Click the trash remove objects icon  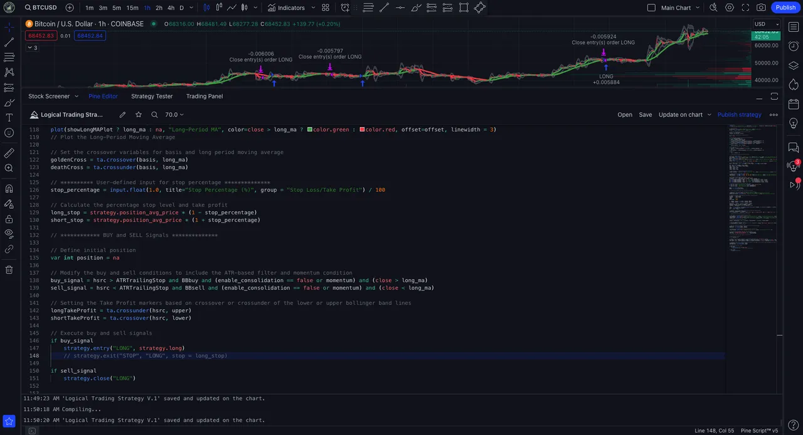tap(9, 270)
